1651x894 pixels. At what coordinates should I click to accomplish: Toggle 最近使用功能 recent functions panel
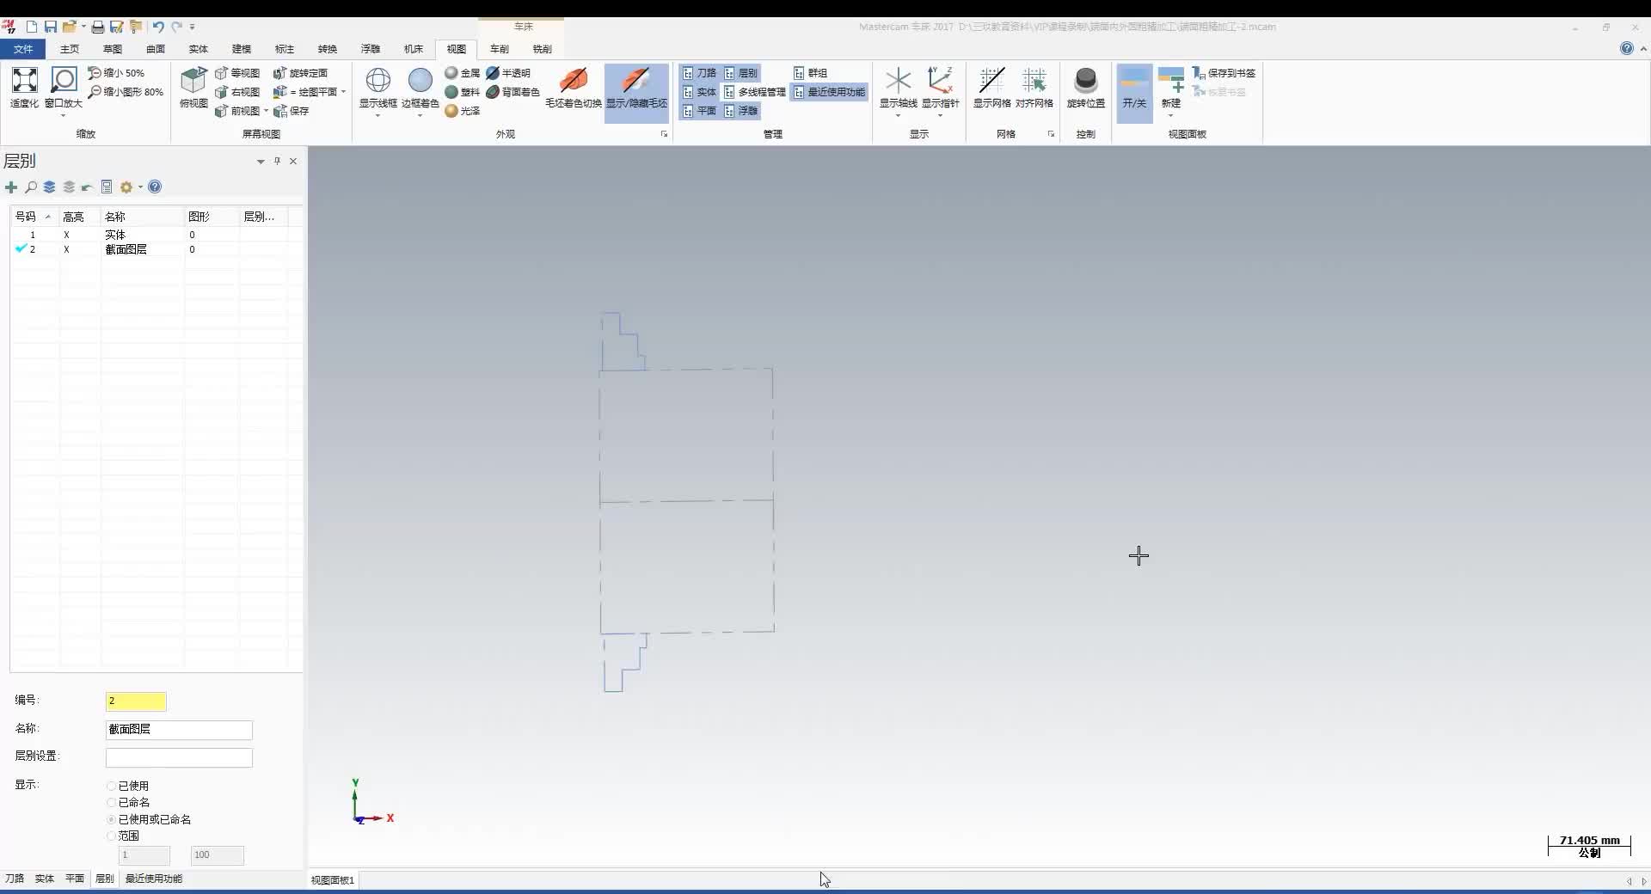(829, 92)
